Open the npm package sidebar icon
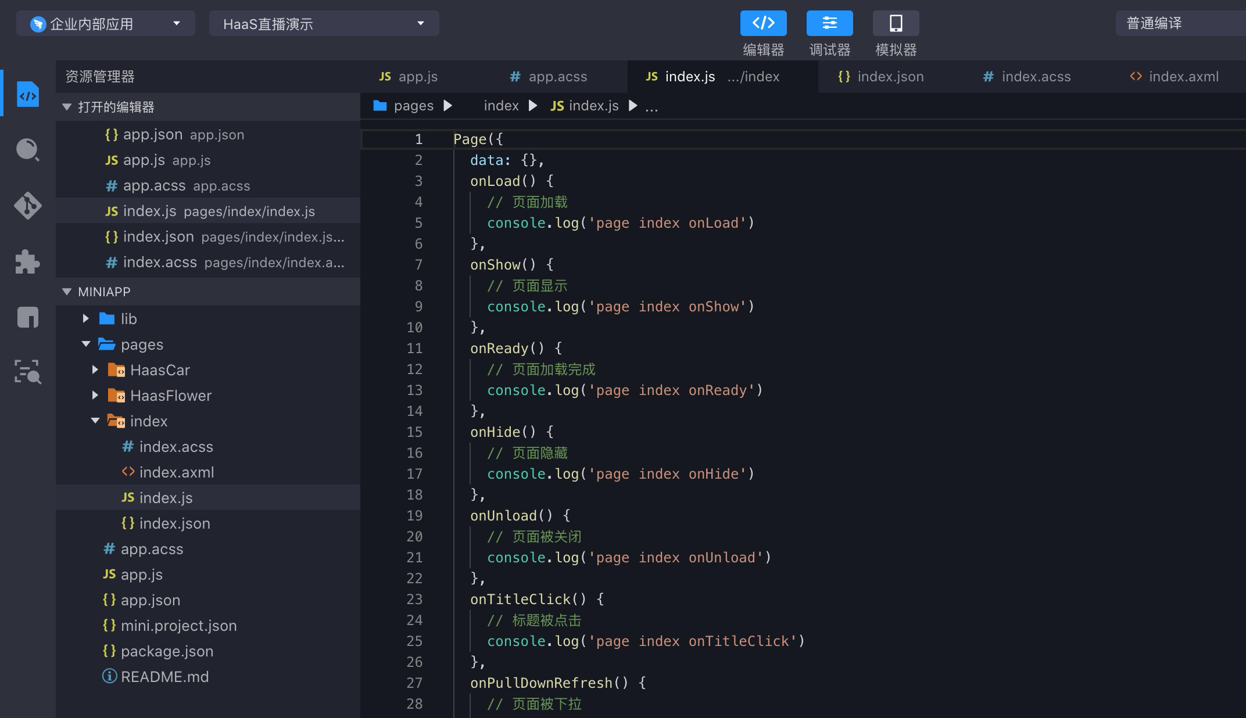This screenshot has height=718, width=1246. pyautogui.click(x=27, y=317)
